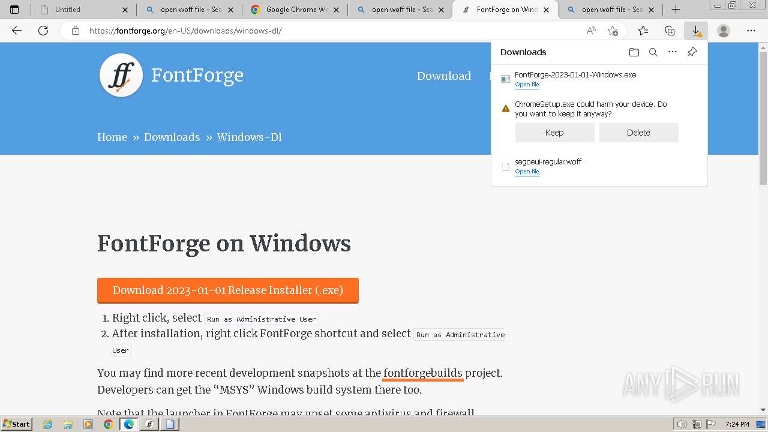Open the downloads folder icon
Viewport: 768px width, 432px height.
click(x=634, y=52)
